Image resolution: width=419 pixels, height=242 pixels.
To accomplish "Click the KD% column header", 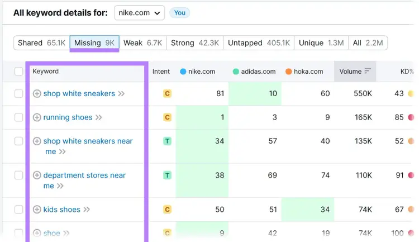I will pyautogui.click(x=407, y=72).
